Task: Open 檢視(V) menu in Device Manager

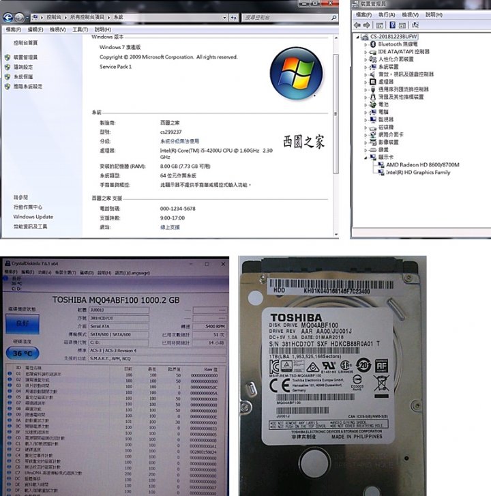Action: (x=411, y=14)
